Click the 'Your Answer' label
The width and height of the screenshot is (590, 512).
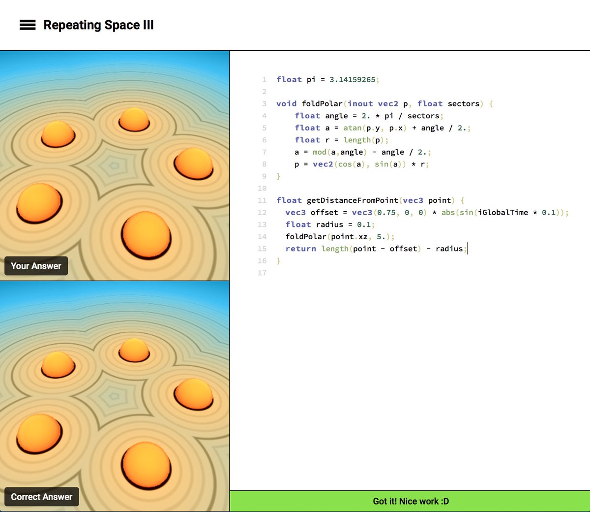tap(36, 266)
